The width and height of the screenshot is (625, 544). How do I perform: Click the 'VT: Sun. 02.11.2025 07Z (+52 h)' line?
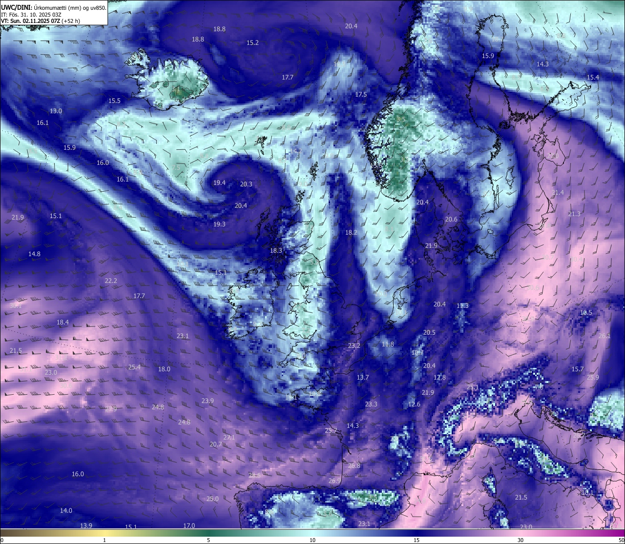click(x=41, y=21)
